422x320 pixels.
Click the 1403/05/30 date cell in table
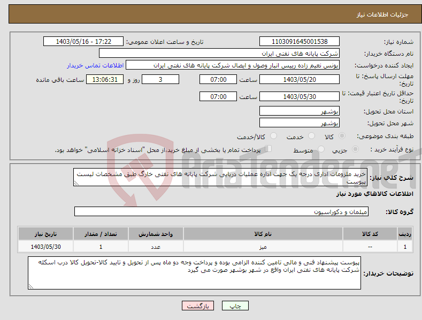[x=45, y=247]
